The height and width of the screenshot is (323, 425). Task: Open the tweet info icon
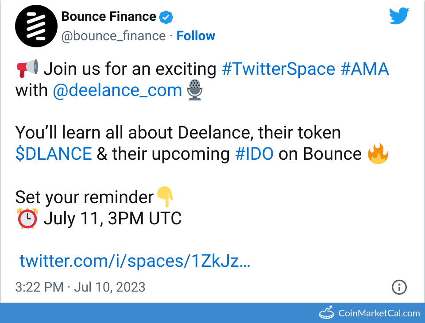coord(399,287)
